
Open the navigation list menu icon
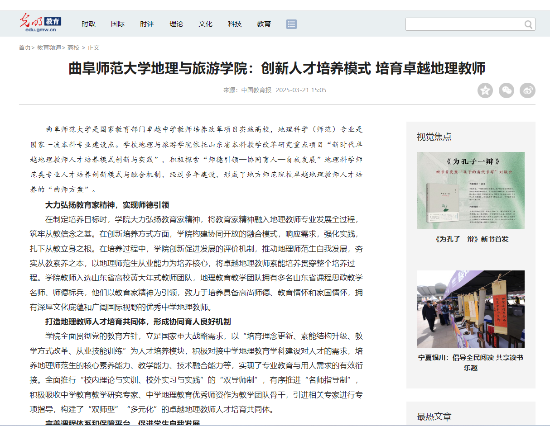click(291, 24)
